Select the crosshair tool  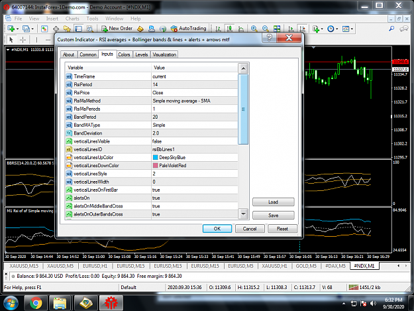tap(23, 40)
